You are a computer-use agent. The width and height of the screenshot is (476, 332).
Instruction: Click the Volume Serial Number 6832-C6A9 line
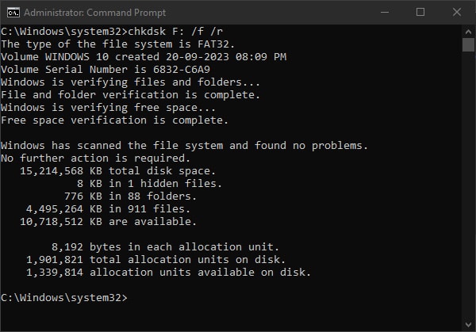111,70
